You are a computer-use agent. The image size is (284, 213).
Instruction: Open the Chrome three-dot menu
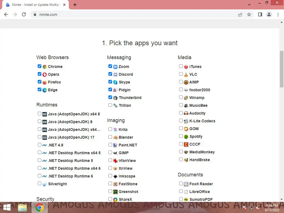[278, 14]
